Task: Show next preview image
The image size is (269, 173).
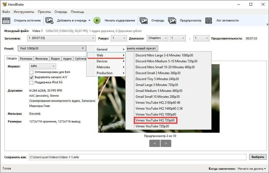Action: tap(166, 143)
